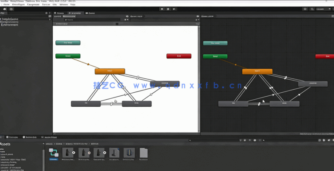Toggle the eye icon beside the Parameters tab
This screenshot has height=171, width=334.
coord(127,16)
